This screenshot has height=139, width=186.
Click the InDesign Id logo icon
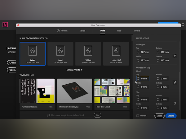5,25
